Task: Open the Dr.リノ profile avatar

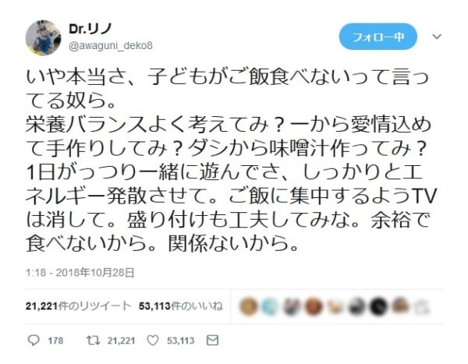Action: [43, 38]
